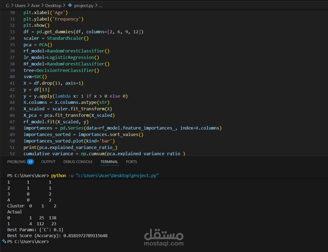Click the importances_sorted.plot line

(x=69, y=141)
